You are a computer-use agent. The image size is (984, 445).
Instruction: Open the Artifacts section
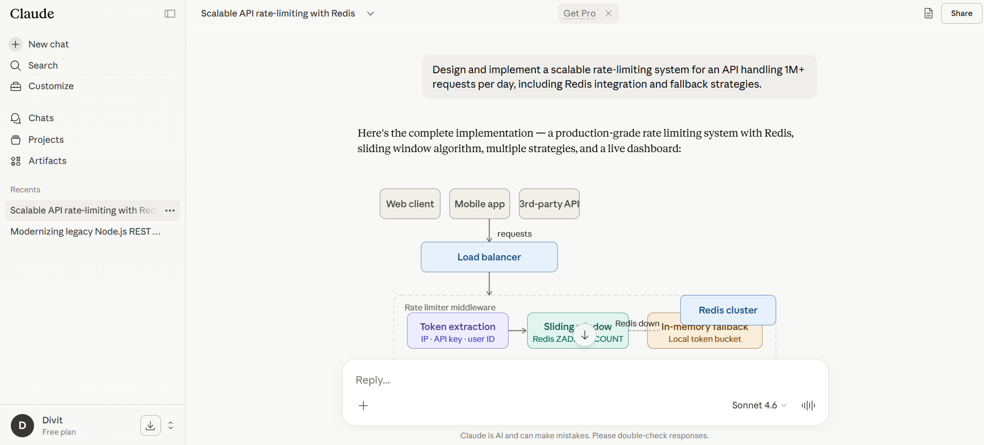pyautogui.click(x=47, y=161)
